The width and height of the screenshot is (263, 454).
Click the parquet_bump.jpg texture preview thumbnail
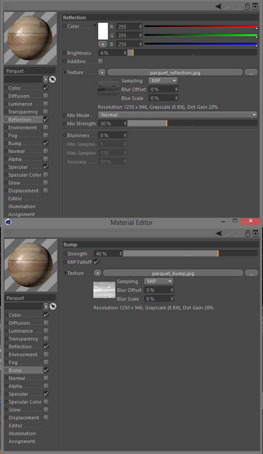pos(104,290)
